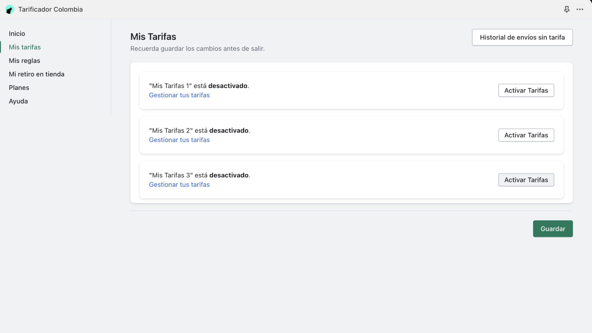592x333 pixels.
Task: Navigate to Inicio in the sidebar
Action: click(17, 33)
